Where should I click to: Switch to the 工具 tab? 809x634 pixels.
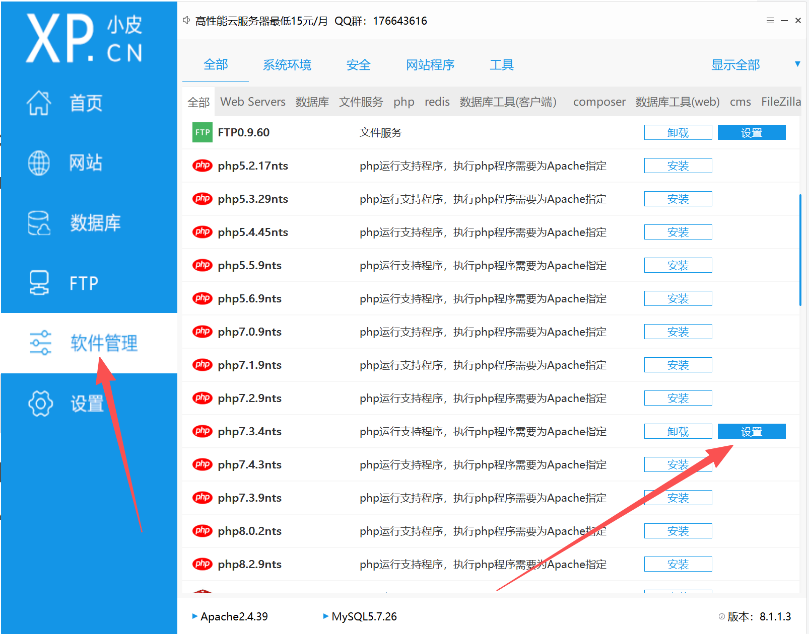pos(502,65)
